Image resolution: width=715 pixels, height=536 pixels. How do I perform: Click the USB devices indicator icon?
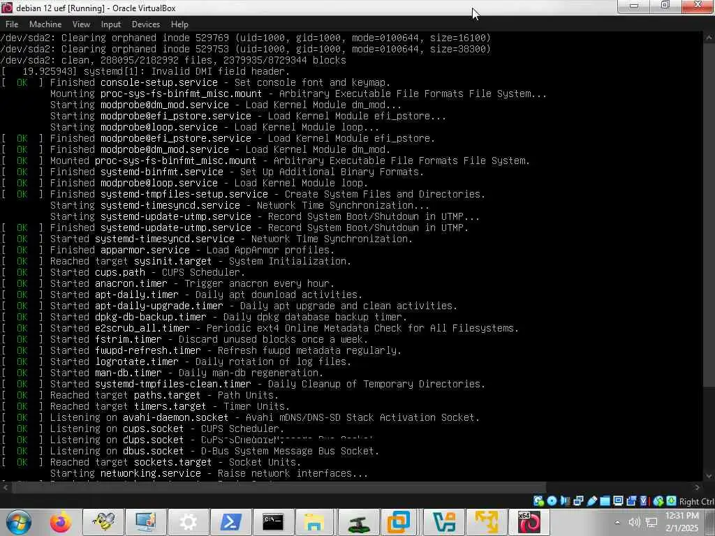(x=592, y=501)
